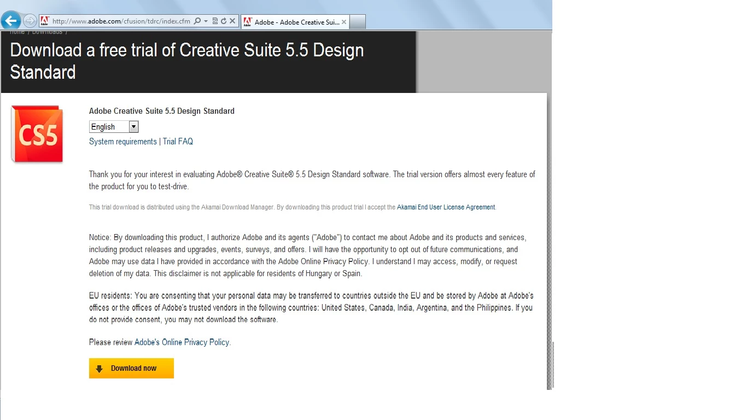
Task: Click the page's vertical scrollbar thumb
Action: tap(553, 364)
